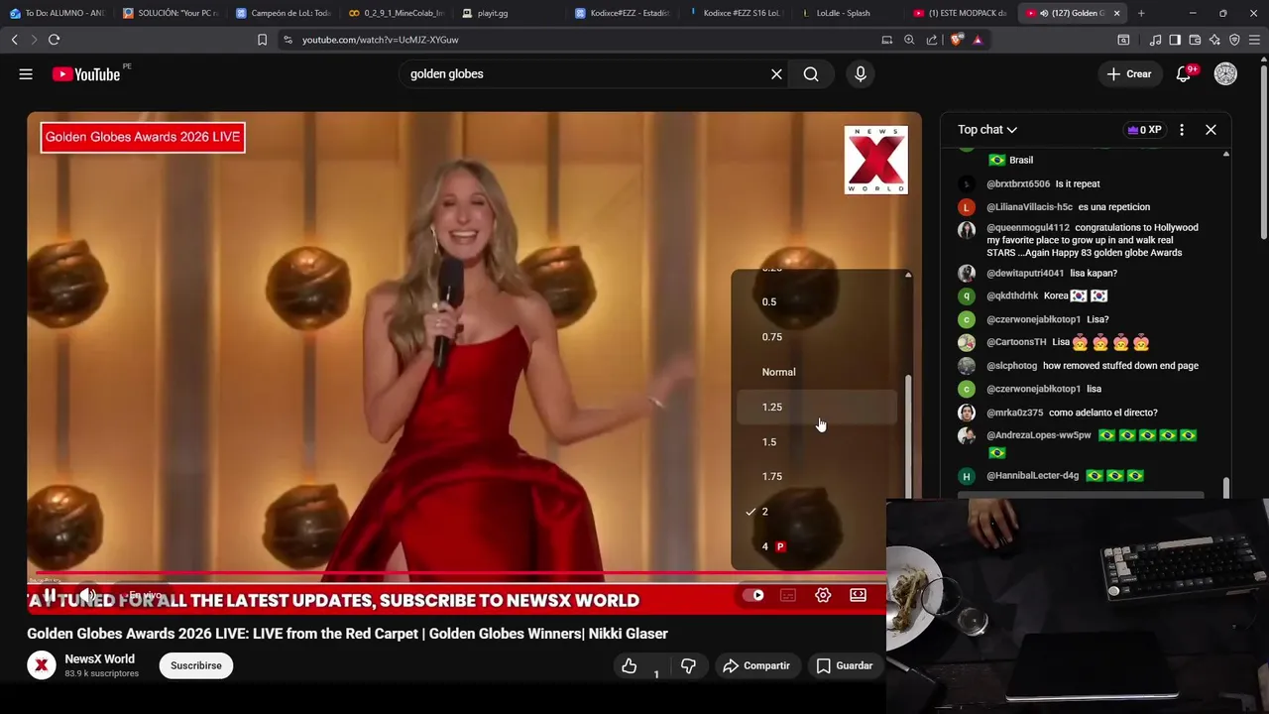Select the checked 2 speed option
This screenshot has height=714, width=1269.
point(818,512)
